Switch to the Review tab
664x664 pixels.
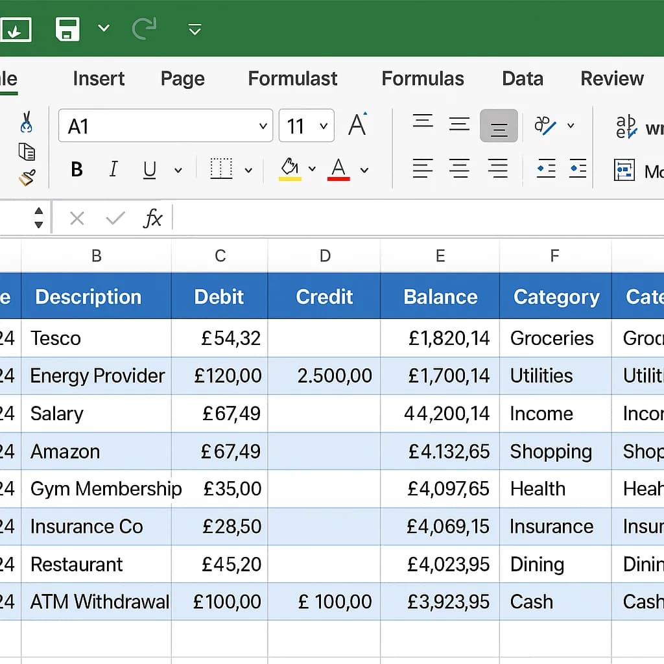(612, 78)
